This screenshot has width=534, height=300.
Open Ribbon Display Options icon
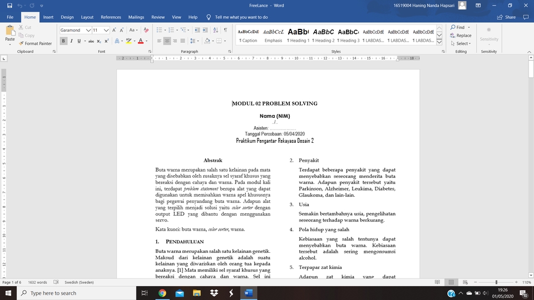pos(478,6)
